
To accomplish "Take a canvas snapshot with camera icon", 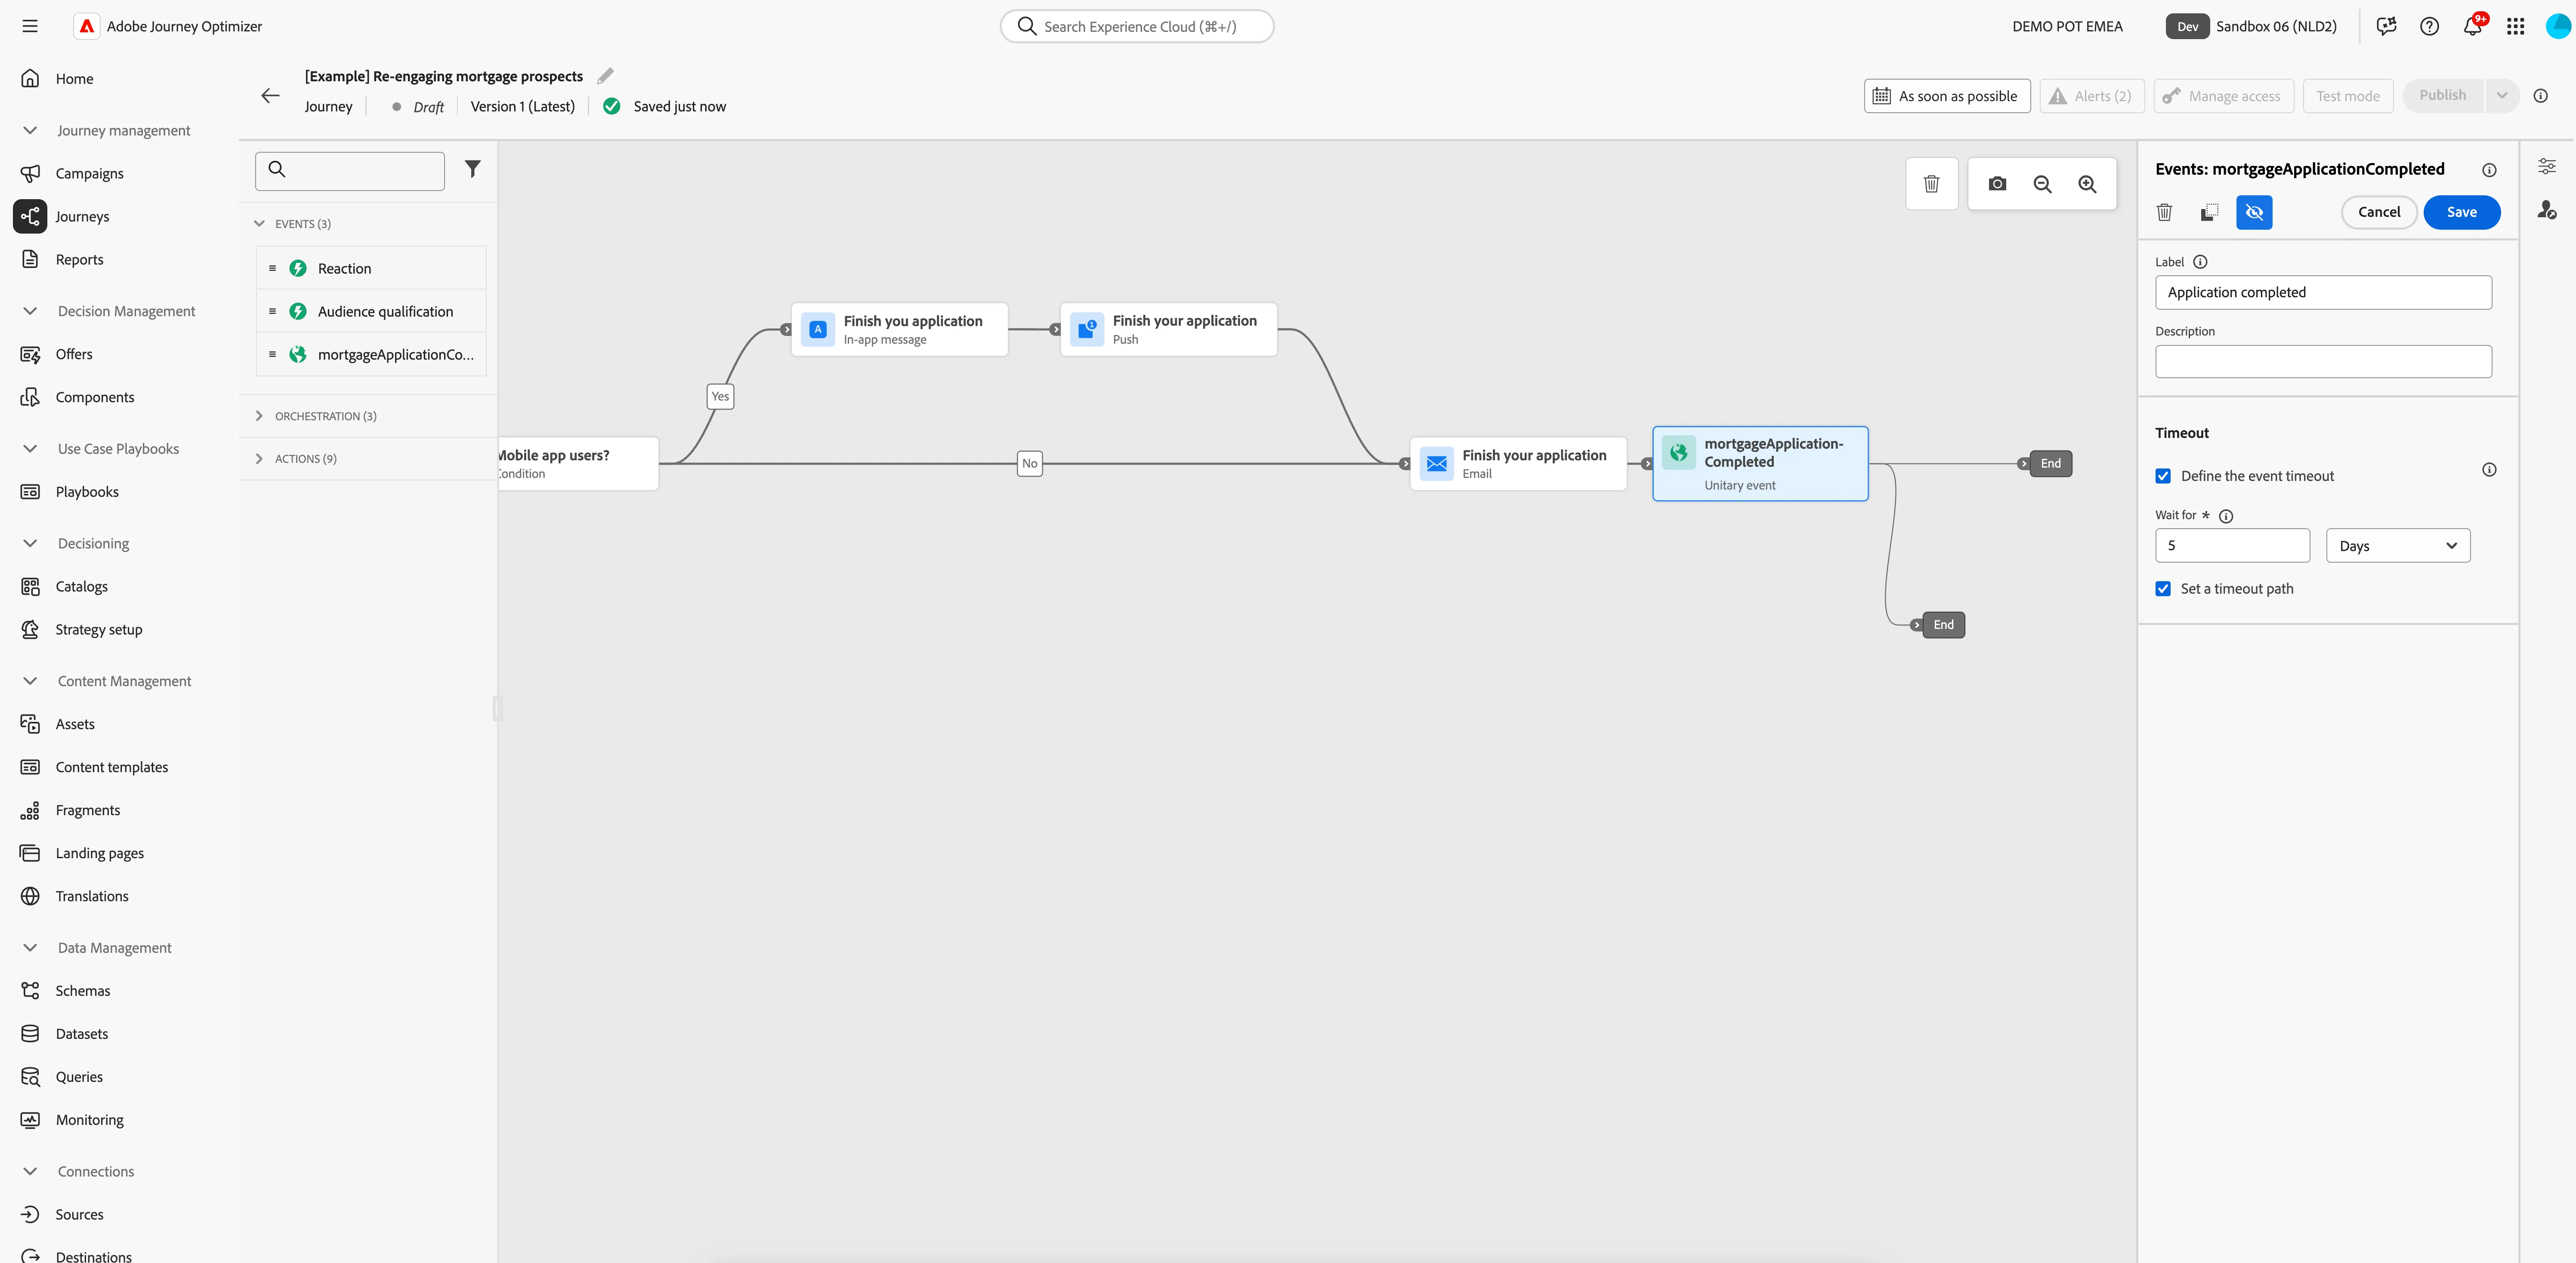I will (1997, 184).
